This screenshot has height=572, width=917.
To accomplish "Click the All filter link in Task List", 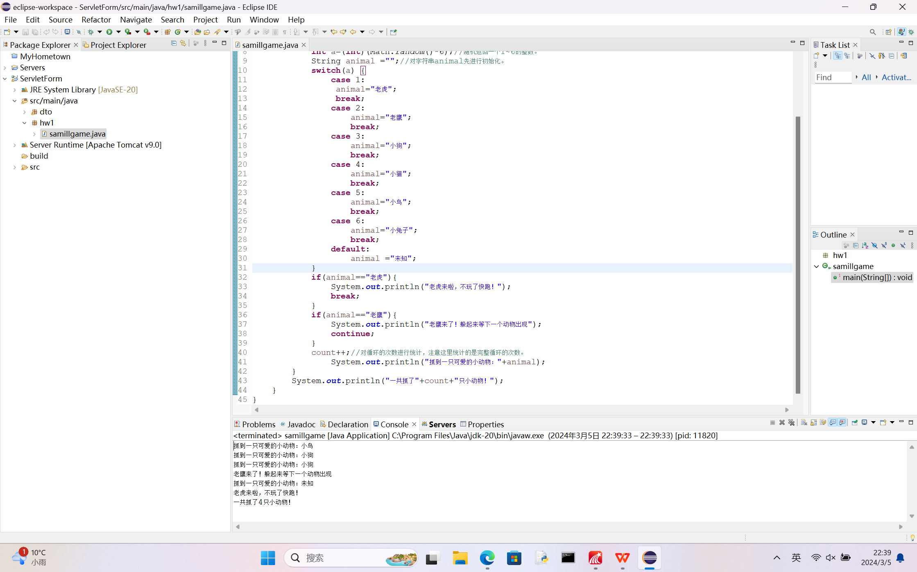I will pos(866,77).
